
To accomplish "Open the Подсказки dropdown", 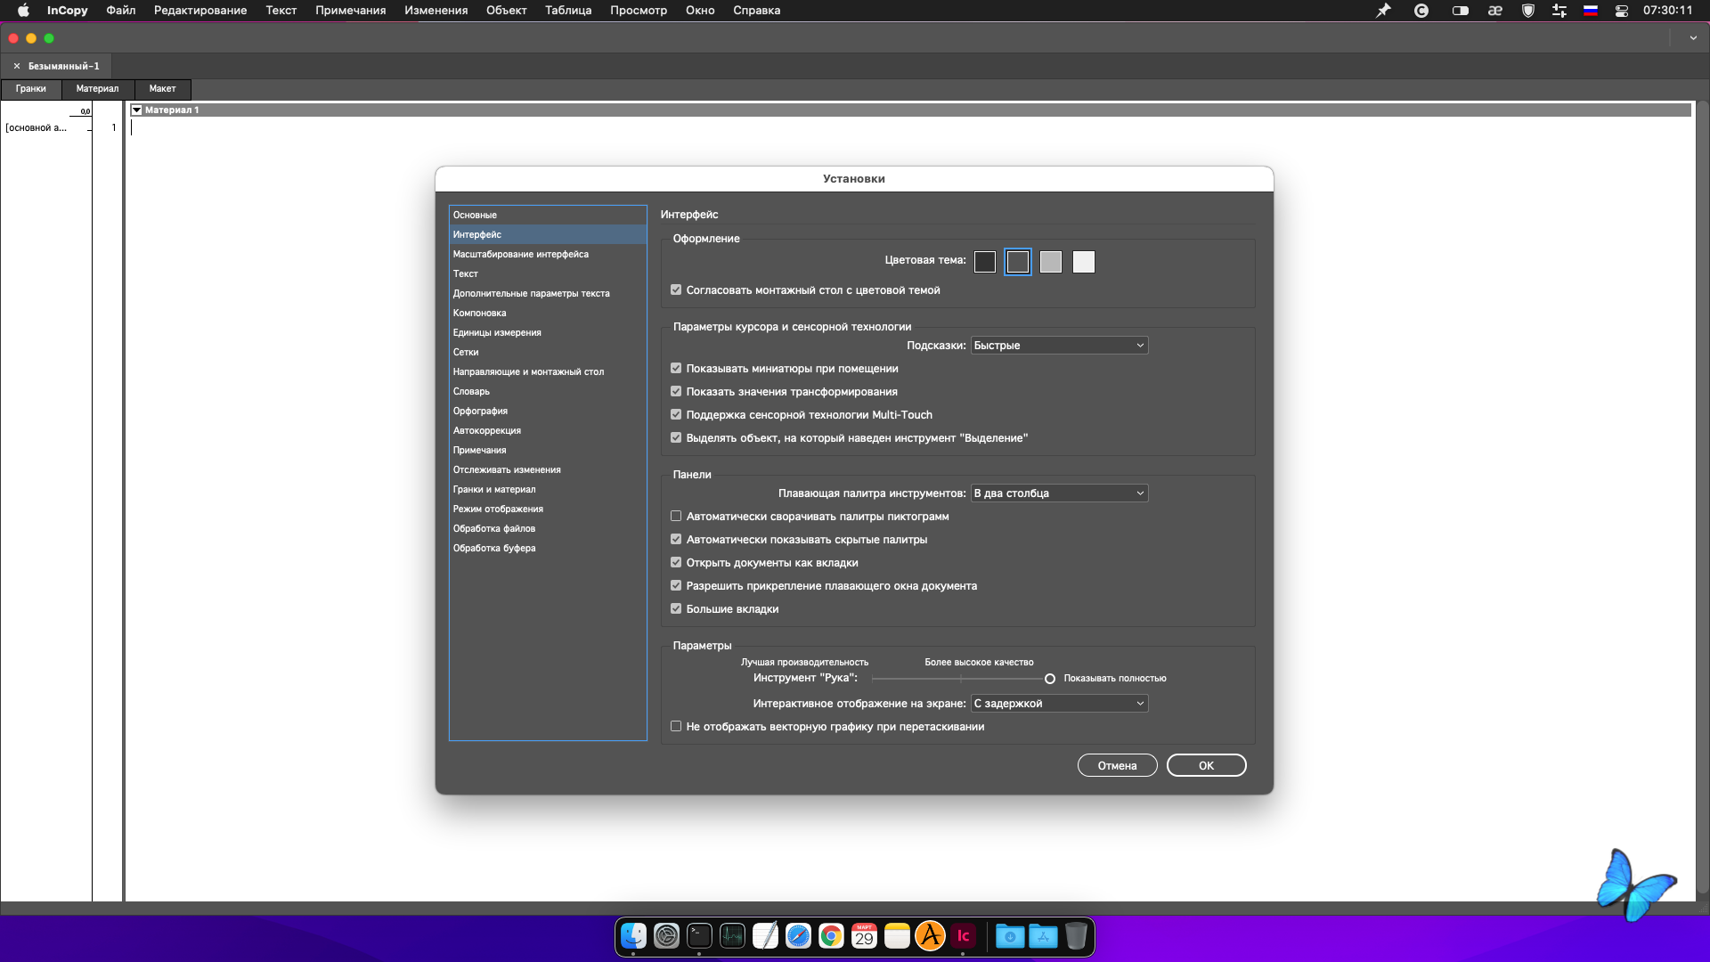I will click(x=1059, y=346).
